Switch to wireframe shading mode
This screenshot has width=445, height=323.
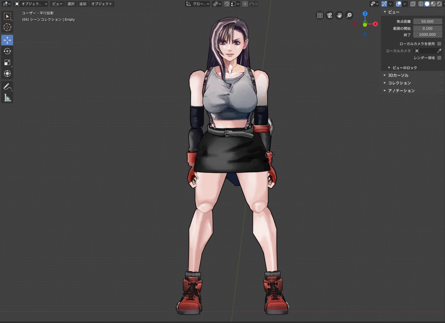(x=421, y=4)
